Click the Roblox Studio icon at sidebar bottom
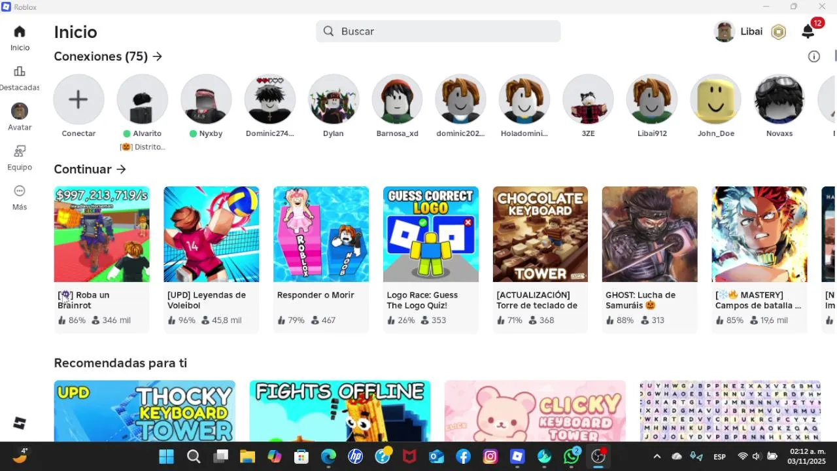The height and width of the screenshot is (471, 837). (x=20, y=423)
